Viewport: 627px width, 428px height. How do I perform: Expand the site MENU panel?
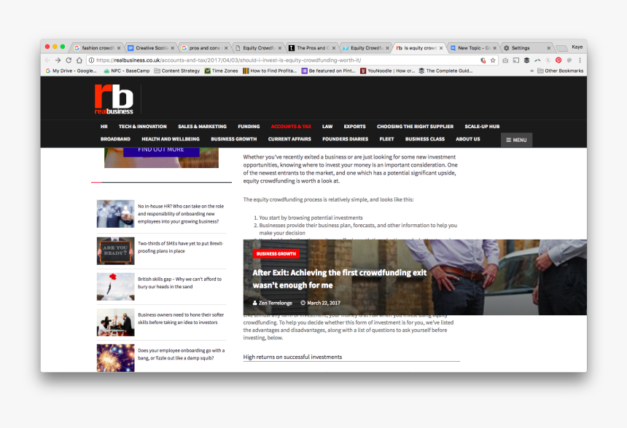coord(516,140)
